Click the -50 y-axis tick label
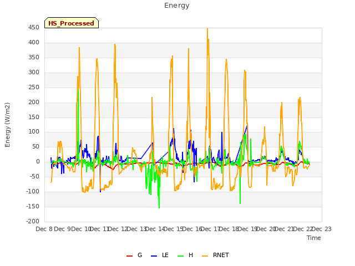This screenshot has height=266, width=355. 34,176
